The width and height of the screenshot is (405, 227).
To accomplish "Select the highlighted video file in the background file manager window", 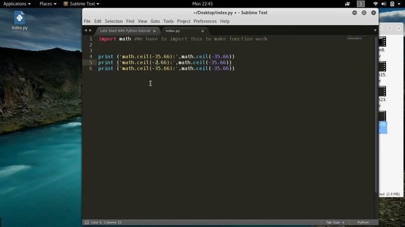I will coord(382,122).
